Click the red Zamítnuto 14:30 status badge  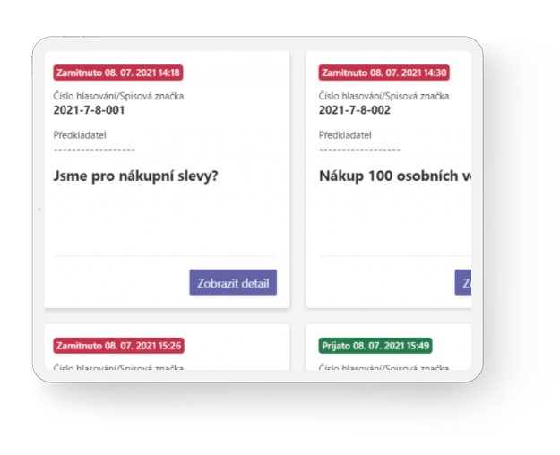click(x=383, y=73)
